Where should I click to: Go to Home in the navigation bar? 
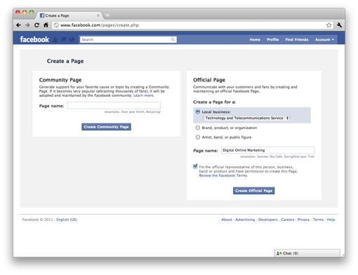click(255, 39)
